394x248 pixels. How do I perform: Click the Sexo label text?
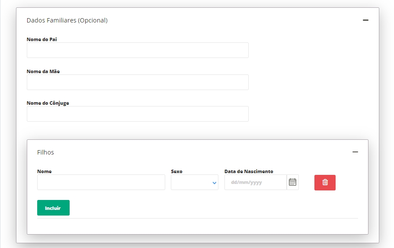point(176,171)
